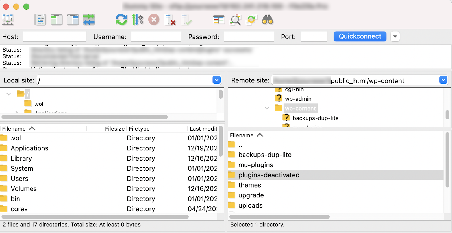
Task: Select System directory in local list
Action: 109,168
